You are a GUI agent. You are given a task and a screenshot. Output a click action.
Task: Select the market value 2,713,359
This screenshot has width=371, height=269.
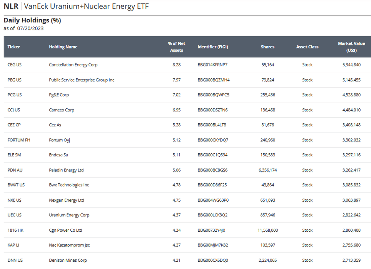pyautogui.click(x=351, y=260)
